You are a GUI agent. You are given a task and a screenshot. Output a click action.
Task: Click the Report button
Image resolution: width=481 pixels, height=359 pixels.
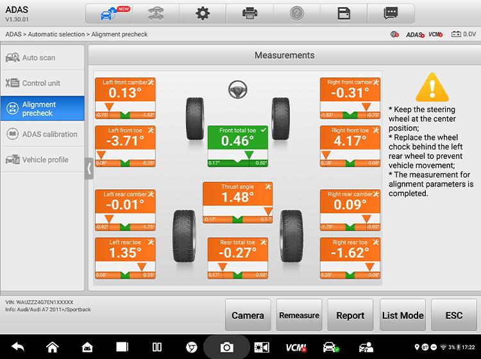[x=350, y=315]
